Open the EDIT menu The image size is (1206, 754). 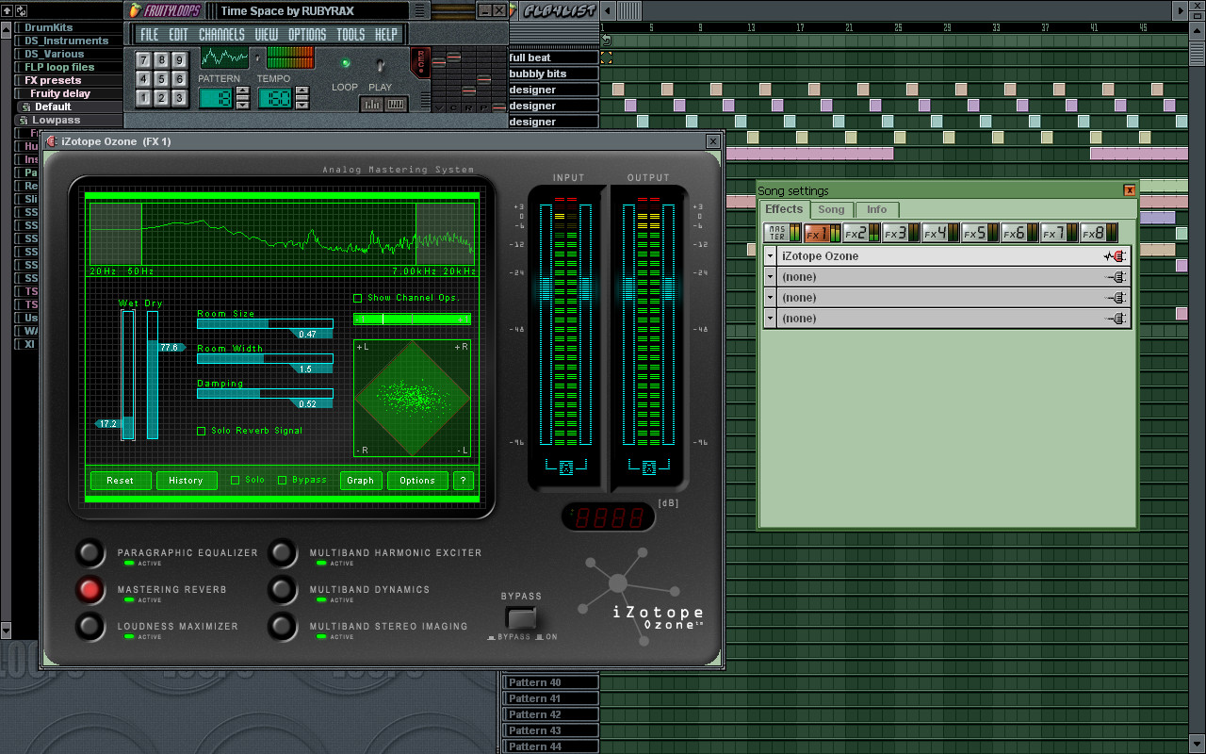click(179, 35)
